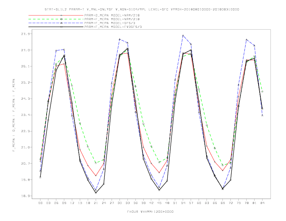Click y-axis tick label 24.3
Image resolution: width=286 pixels, height=221 pixels.
[25, 99]
